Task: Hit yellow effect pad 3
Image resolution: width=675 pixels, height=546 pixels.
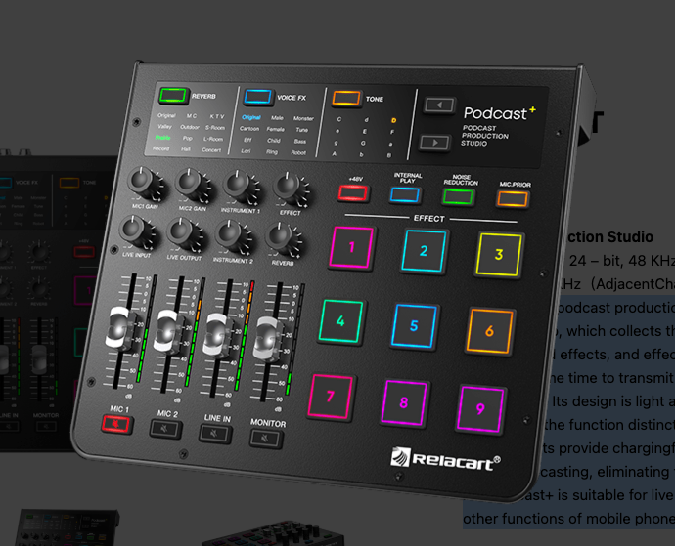Action: point(499,255)
